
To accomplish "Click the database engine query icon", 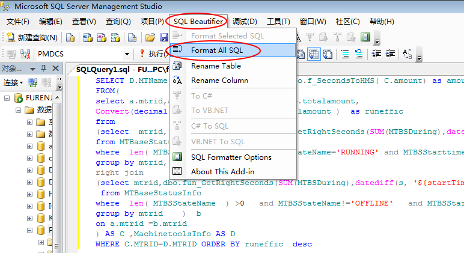I will coord(70,37).
